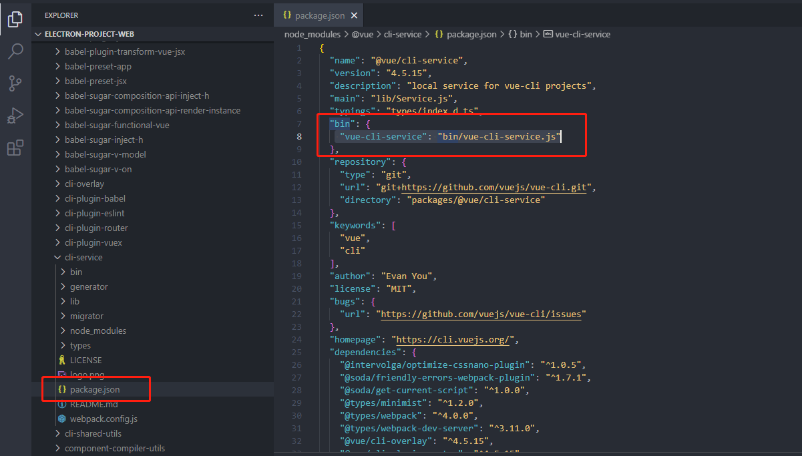Open package.json in the file tree

[x=95, y=389]
